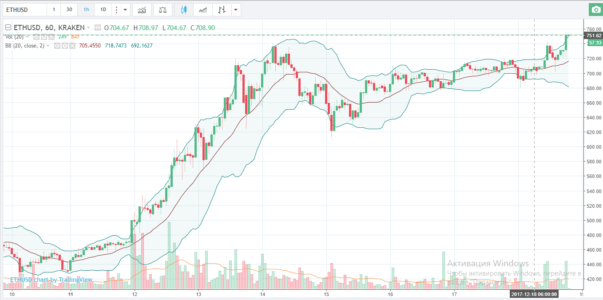This screenshot has width=603, height=300.
Task: Select the Candles chart style icon
Action: point(184,9)
